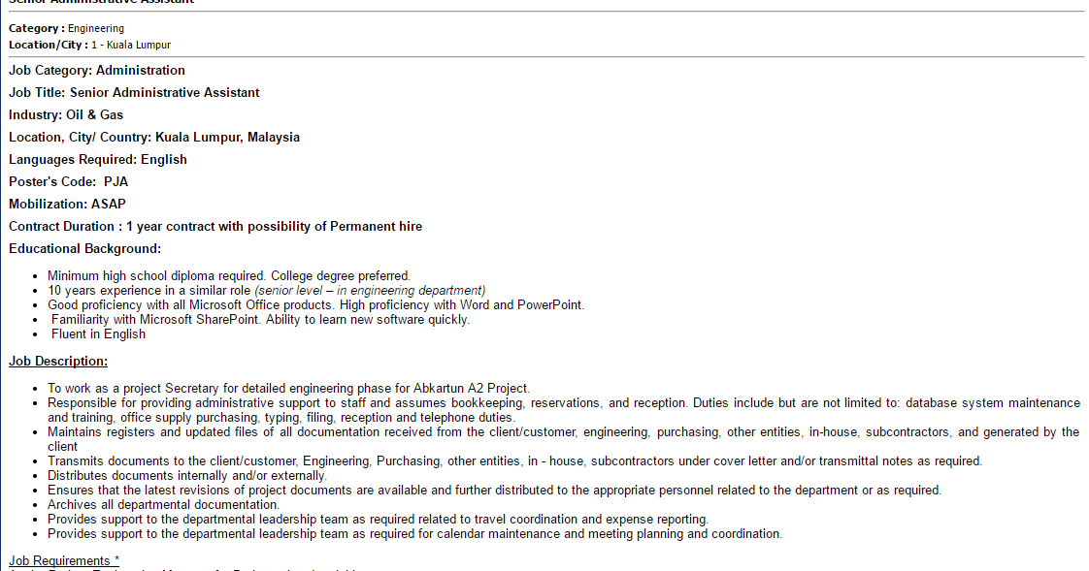Click the Archives all departmental documentation bullet

tap(164, 504)
